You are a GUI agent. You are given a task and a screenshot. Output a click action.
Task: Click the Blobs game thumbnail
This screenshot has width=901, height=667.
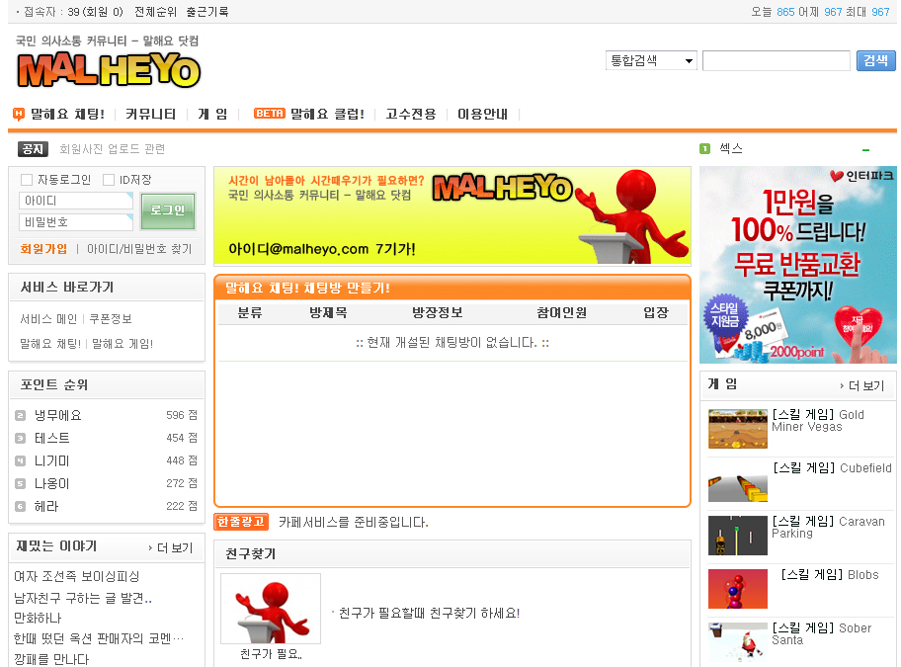click(x=737, y=588)
